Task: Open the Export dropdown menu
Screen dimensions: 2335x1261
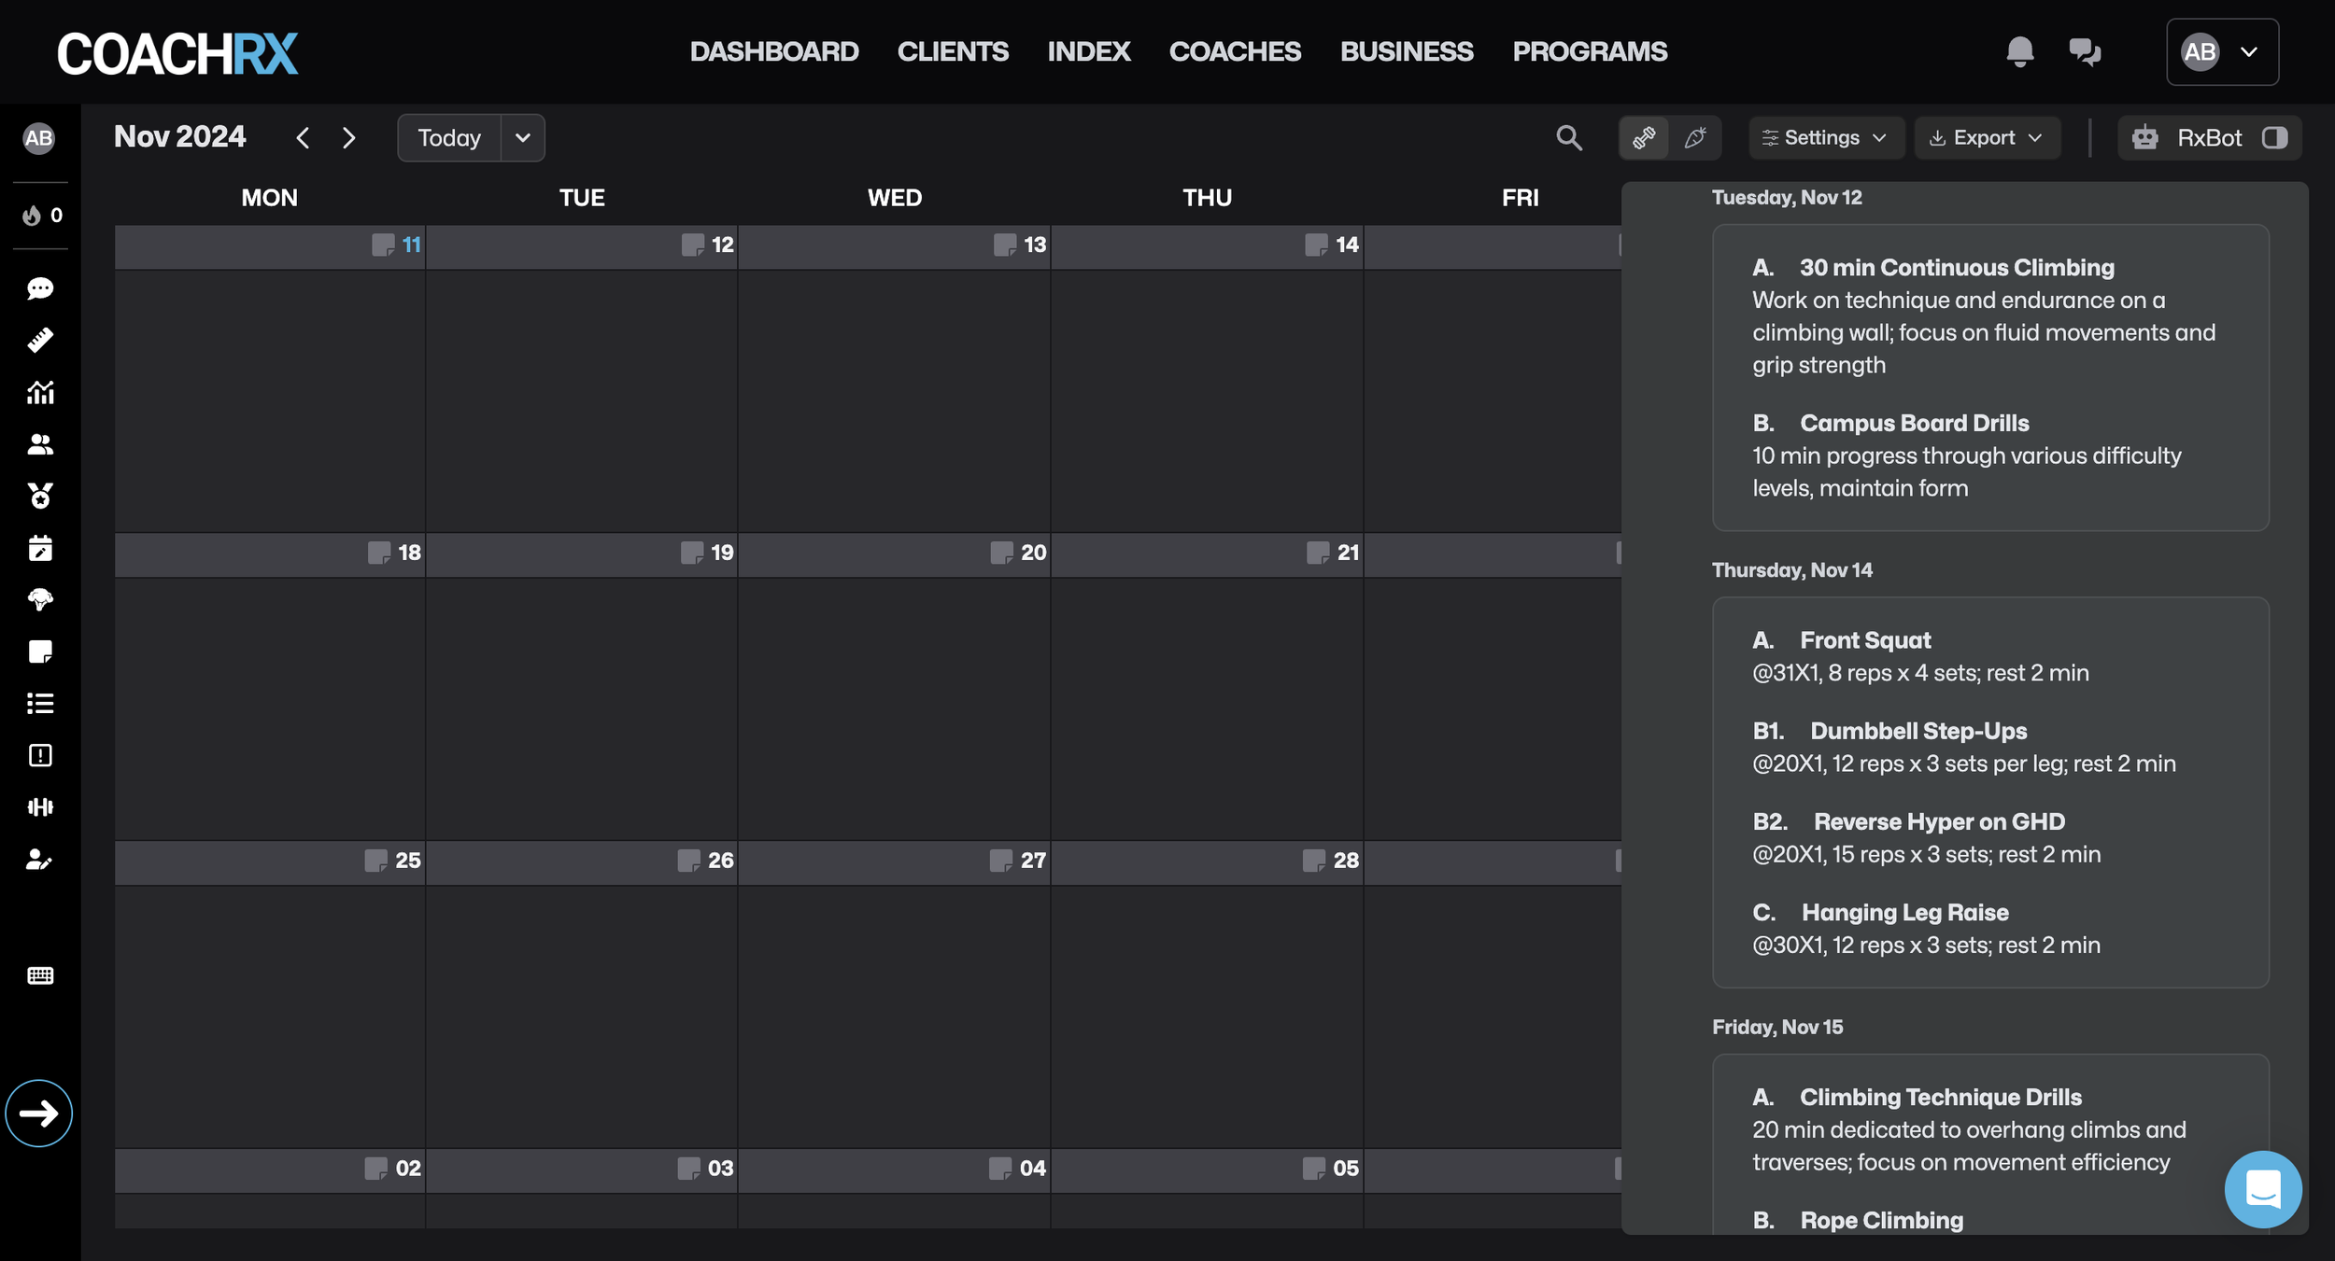Action: pyautogui.click(x=1987, y=138)
